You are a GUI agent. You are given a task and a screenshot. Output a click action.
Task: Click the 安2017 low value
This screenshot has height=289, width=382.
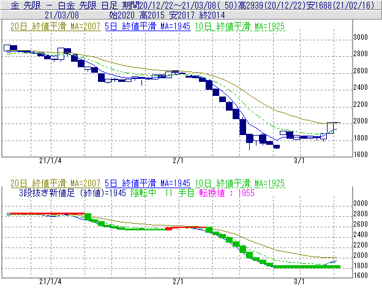[182, 15]
